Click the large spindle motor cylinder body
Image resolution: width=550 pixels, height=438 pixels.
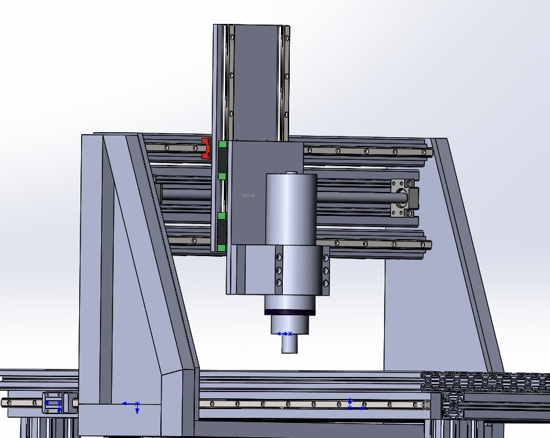pos(291,209)
